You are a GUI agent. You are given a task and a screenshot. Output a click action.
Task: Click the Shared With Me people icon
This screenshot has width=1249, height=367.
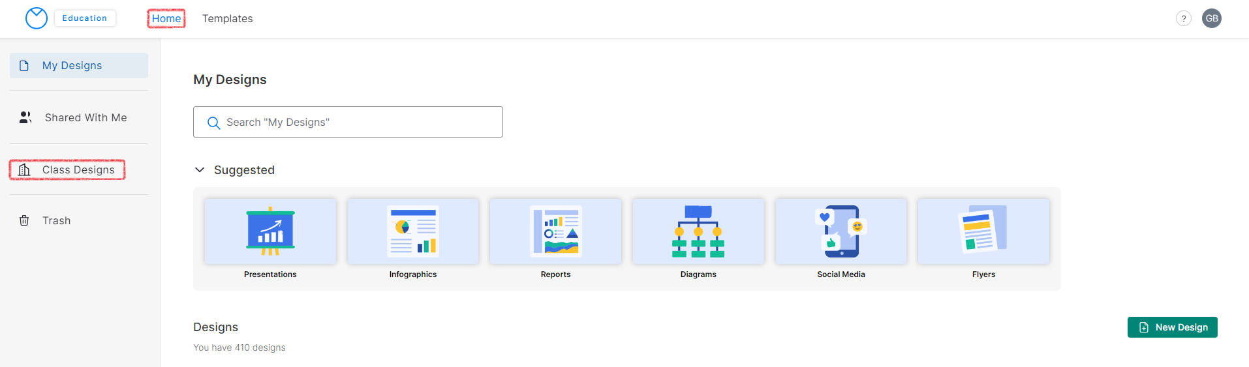tap(25, 117)
